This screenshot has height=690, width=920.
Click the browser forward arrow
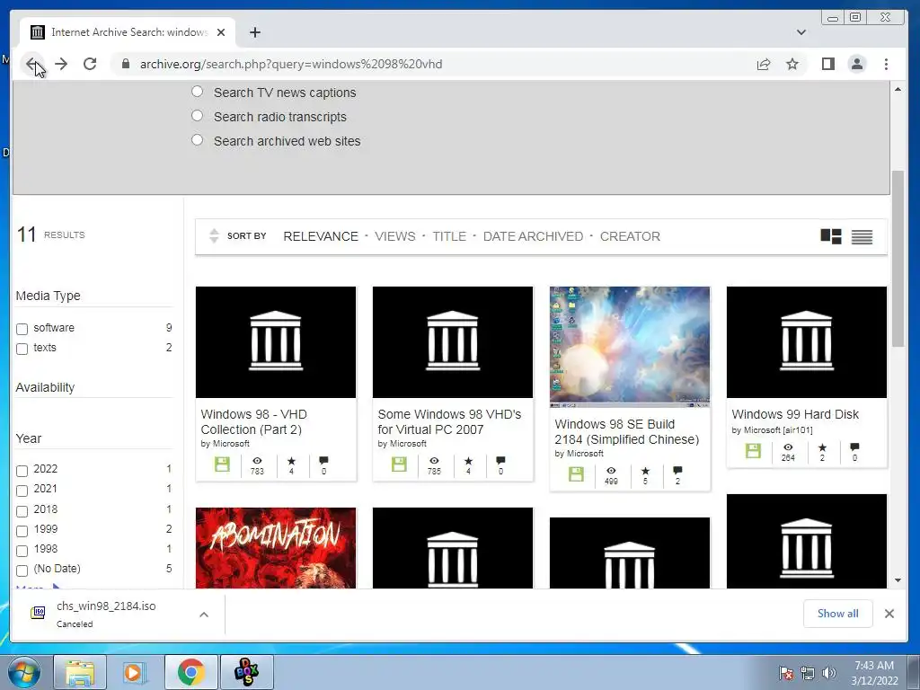(x=61, y=64)
